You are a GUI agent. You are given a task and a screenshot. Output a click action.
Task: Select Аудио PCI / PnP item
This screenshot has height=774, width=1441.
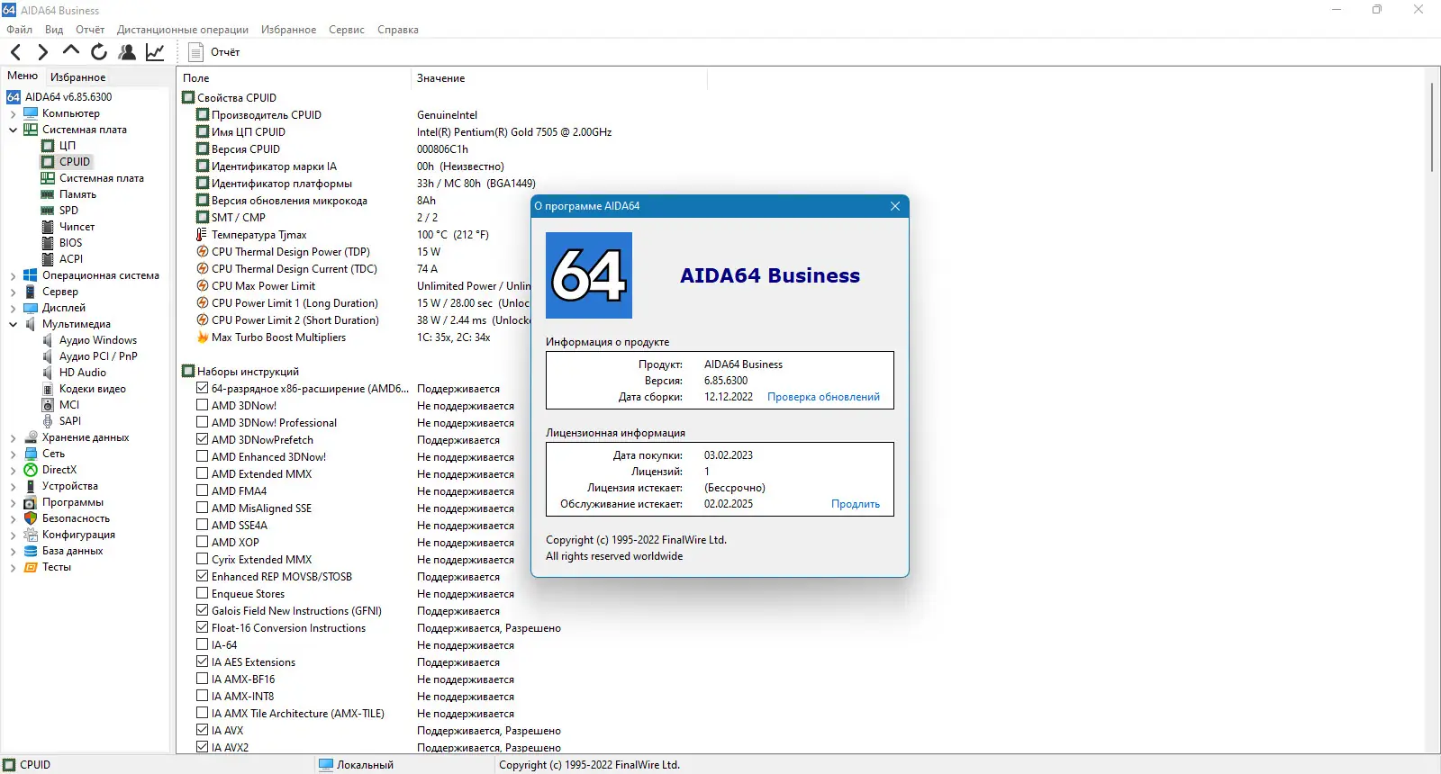click(x=98, y=356)
